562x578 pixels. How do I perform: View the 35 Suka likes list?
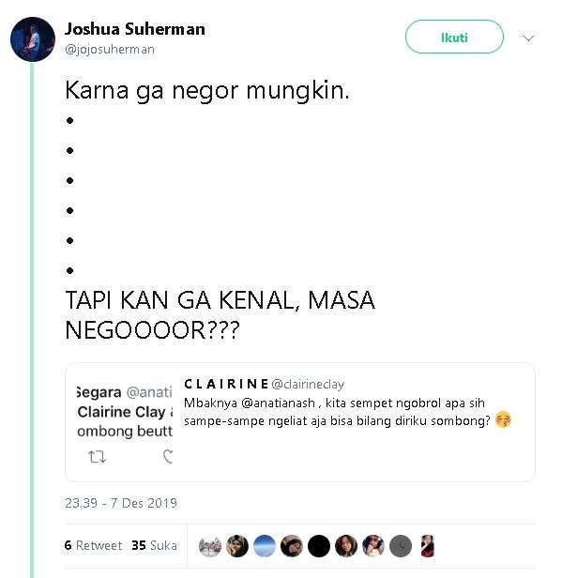tap(154, 545)
